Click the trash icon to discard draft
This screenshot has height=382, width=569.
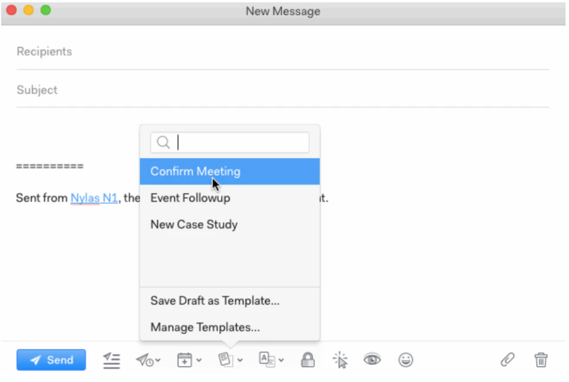pyautogui.click(x=541, y=359)
